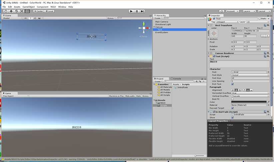Open the scene effects image icon
Viewport: 274px width, 162px height.
(39, 18)
